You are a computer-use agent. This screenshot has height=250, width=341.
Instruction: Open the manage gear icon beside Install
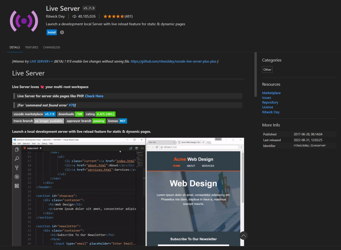point(62,32)
